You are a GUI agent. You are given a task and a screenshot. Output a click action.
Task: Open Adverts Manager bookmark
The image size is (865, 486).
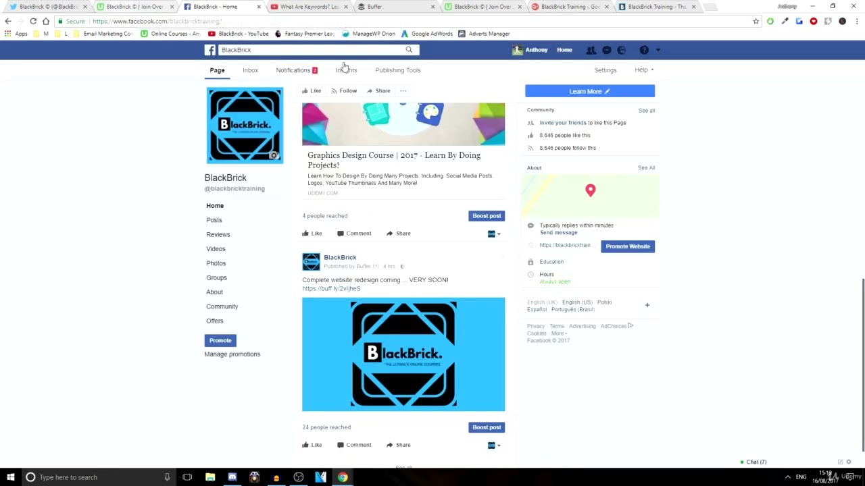(484, 34)
